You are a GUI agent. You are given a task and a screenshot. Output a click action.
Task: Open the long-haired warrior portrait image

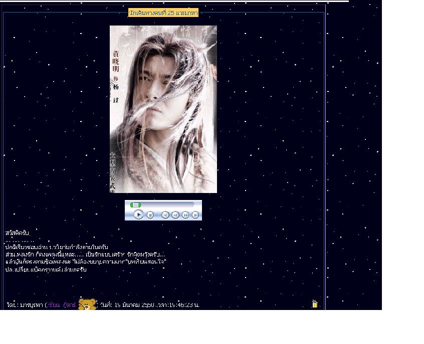(163, 109)
